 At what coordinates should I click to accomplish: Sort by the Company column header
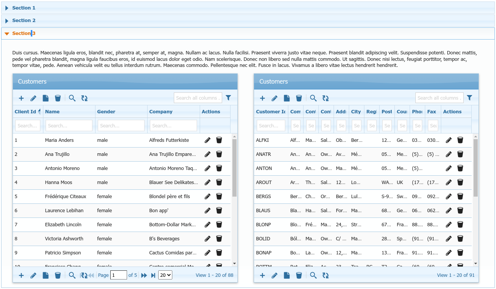(161, 112)
